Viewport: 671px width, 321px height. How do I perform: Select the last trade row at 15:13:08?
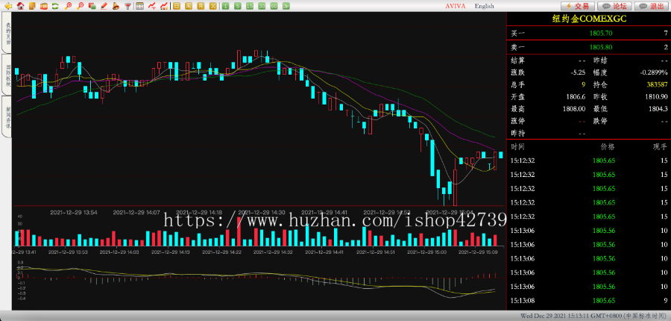click(x=588, y=300)
